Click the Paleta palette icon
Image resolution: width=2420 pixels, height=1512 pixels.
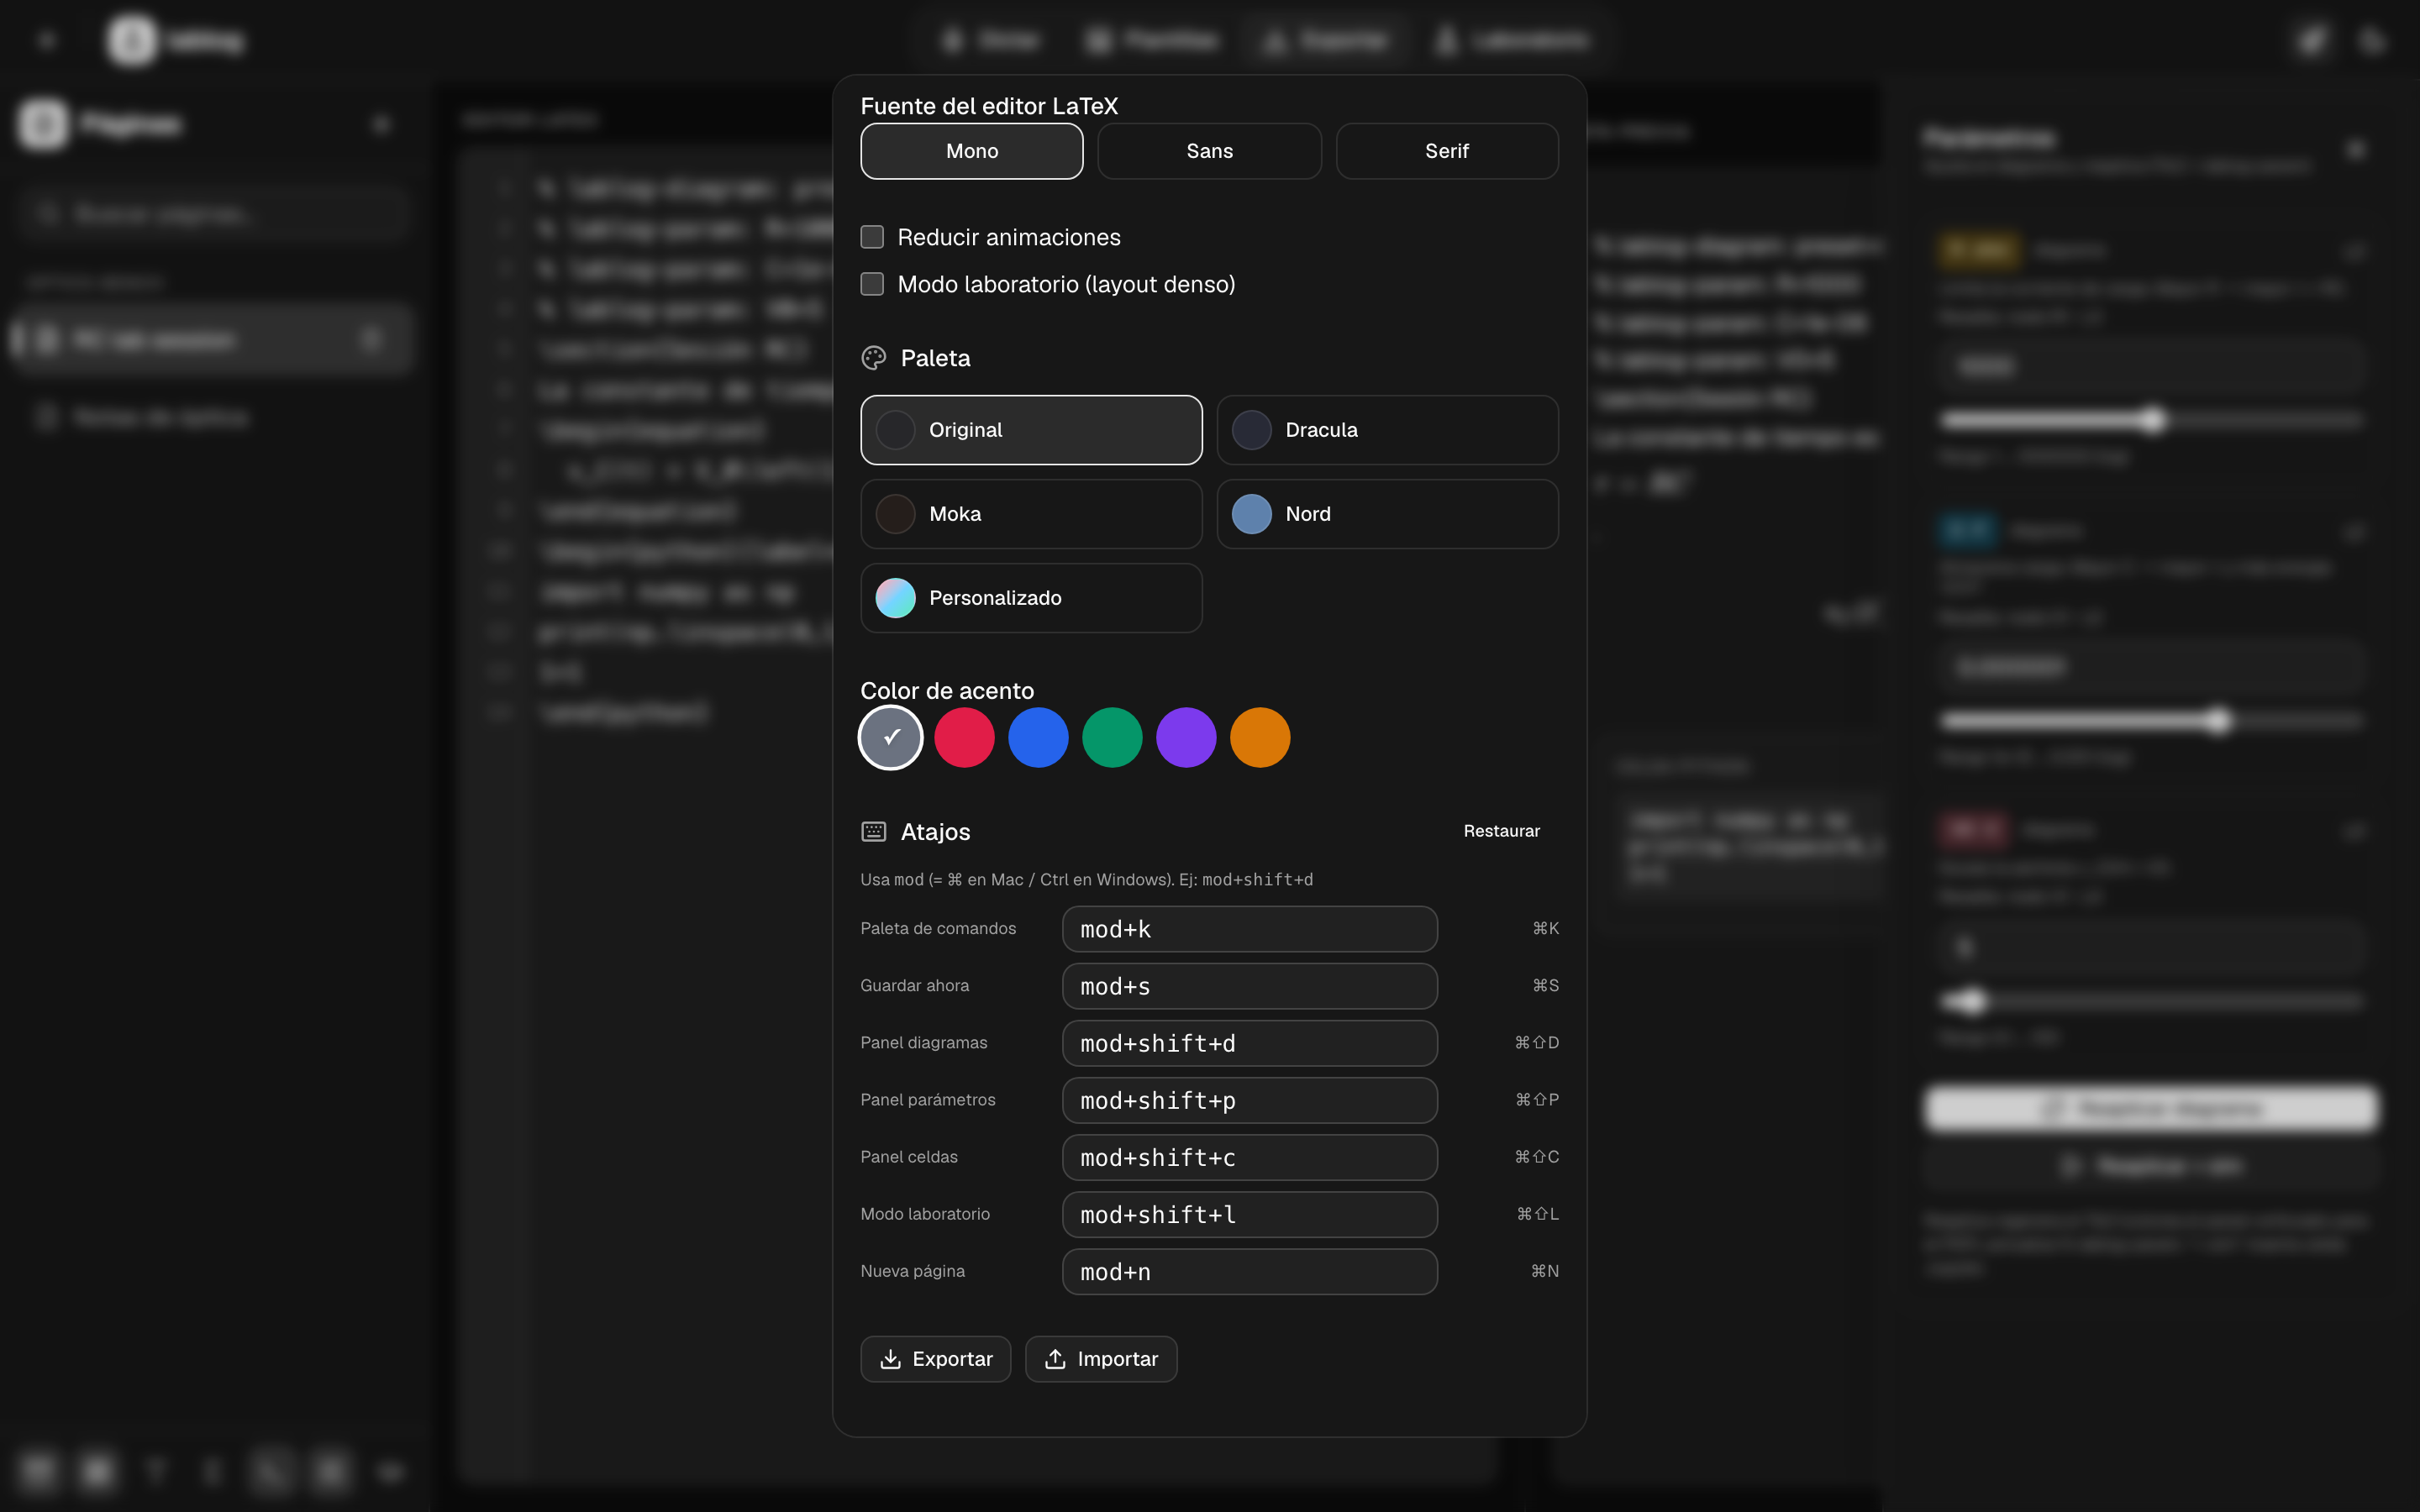[873, 358]
